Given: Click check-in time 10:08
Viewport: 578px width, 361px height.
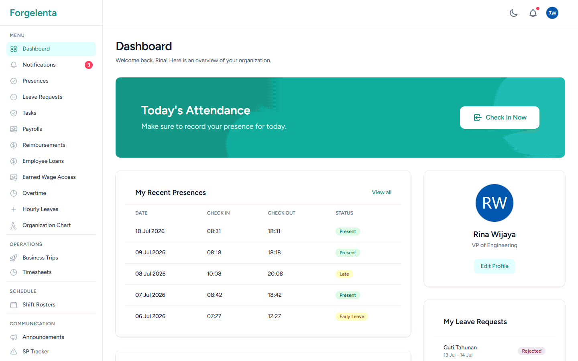Looking at the screenshot, I should [214, 274].
